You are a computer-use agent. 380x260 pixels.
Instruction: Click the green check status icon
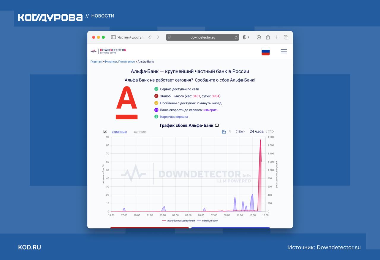click(156, 89)
